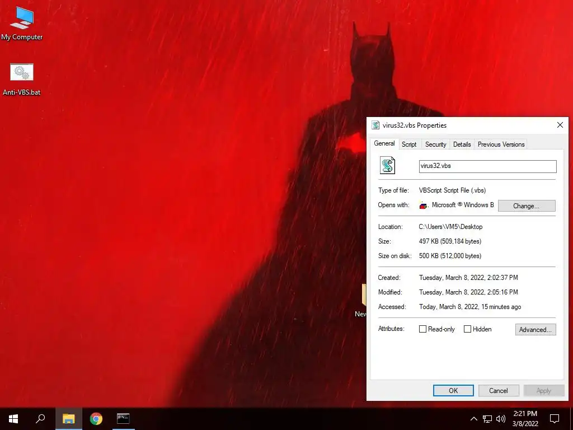Click the Created date value
The height and width of the screenshot is (430, 573).
pyautogui.click(x=468, y=278)
